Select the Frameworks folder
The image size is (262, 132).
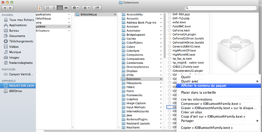[142, 95]
